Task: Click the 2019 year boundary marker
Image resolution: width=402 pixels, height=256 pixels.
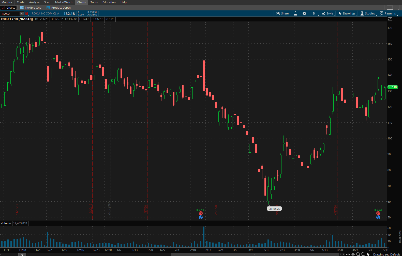Action: coord(109,208)
